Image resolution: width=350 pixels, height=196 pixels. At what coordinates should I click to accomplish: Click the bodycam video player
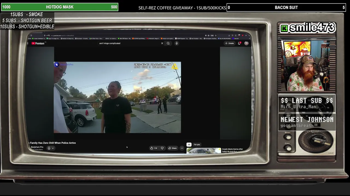[117, 97]
